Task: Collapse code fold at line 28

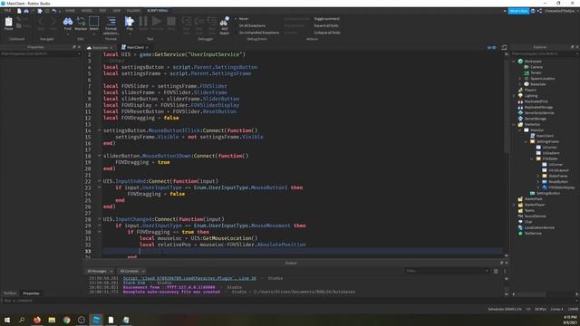Action: 99,219
